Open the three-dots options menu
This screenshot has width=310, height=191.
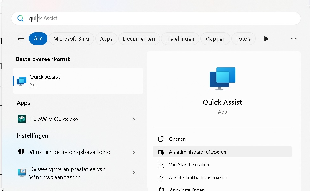click(x=294, y=39)
